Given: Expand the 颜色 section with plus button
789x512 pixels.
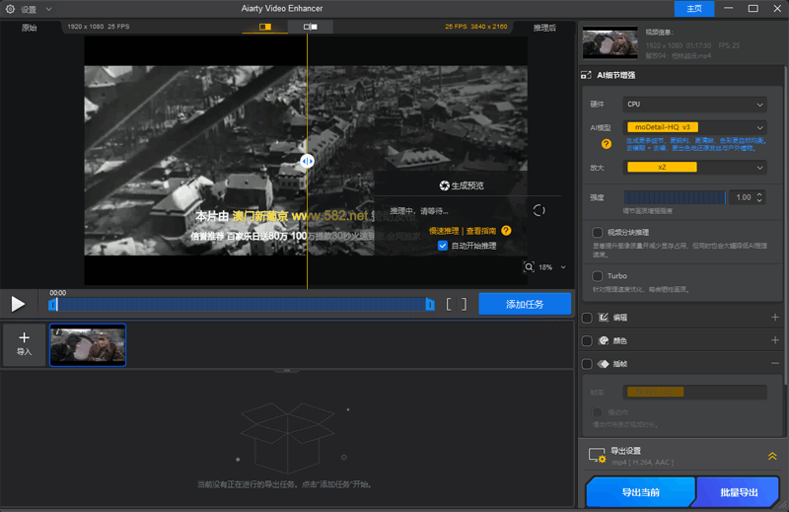Looking at the screenshot, I should click(774, 340).
